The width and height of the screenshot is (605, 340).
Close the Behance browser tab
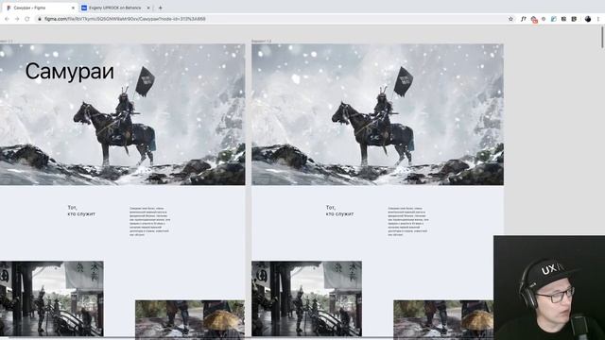148,8
